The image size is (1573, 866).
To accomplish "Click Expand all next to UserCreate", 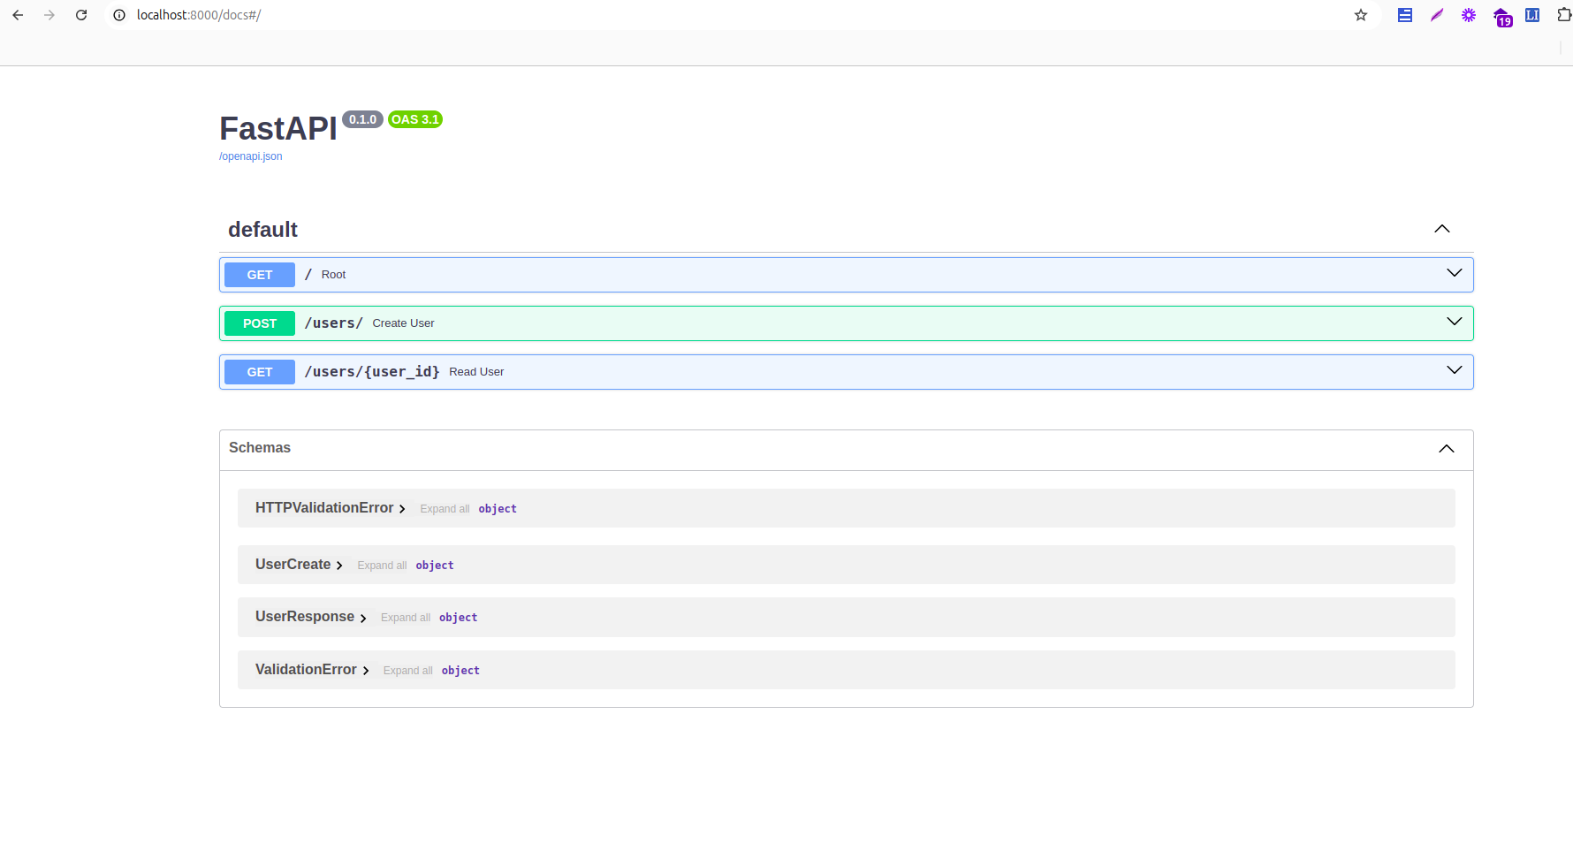I will point(382,566).
